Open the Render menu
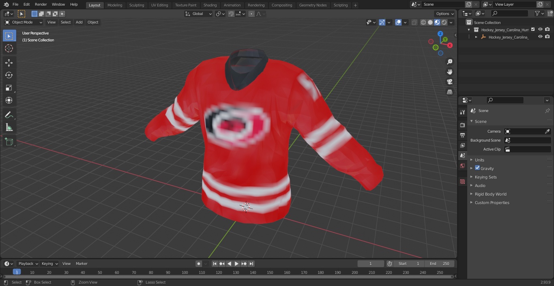This screenshot has height=286, width=554. tap(41, 4)
